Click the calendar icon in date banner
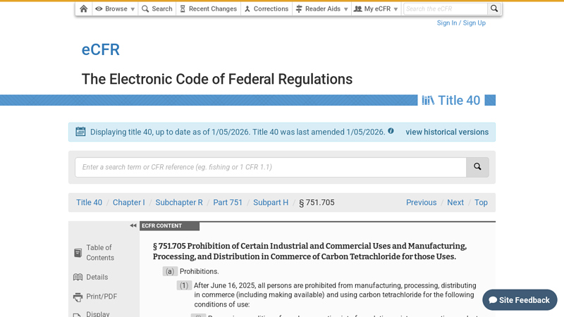This screenshot has height=317, width=564. pos(80,132)
